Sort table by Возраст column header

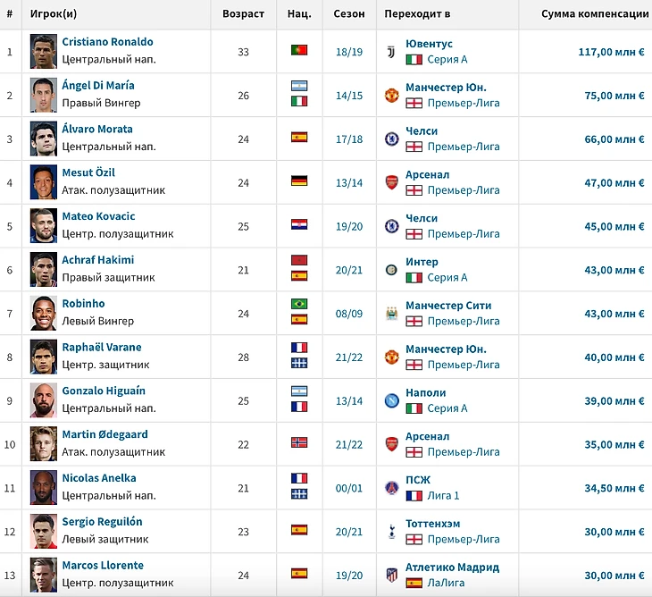244,14
